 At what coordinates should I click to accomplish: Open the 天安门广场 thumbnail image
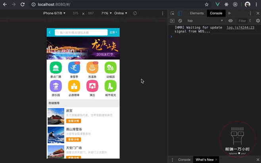[56, 152]
